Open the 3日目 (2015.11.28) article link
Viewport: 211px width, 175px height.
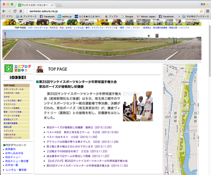83,142
